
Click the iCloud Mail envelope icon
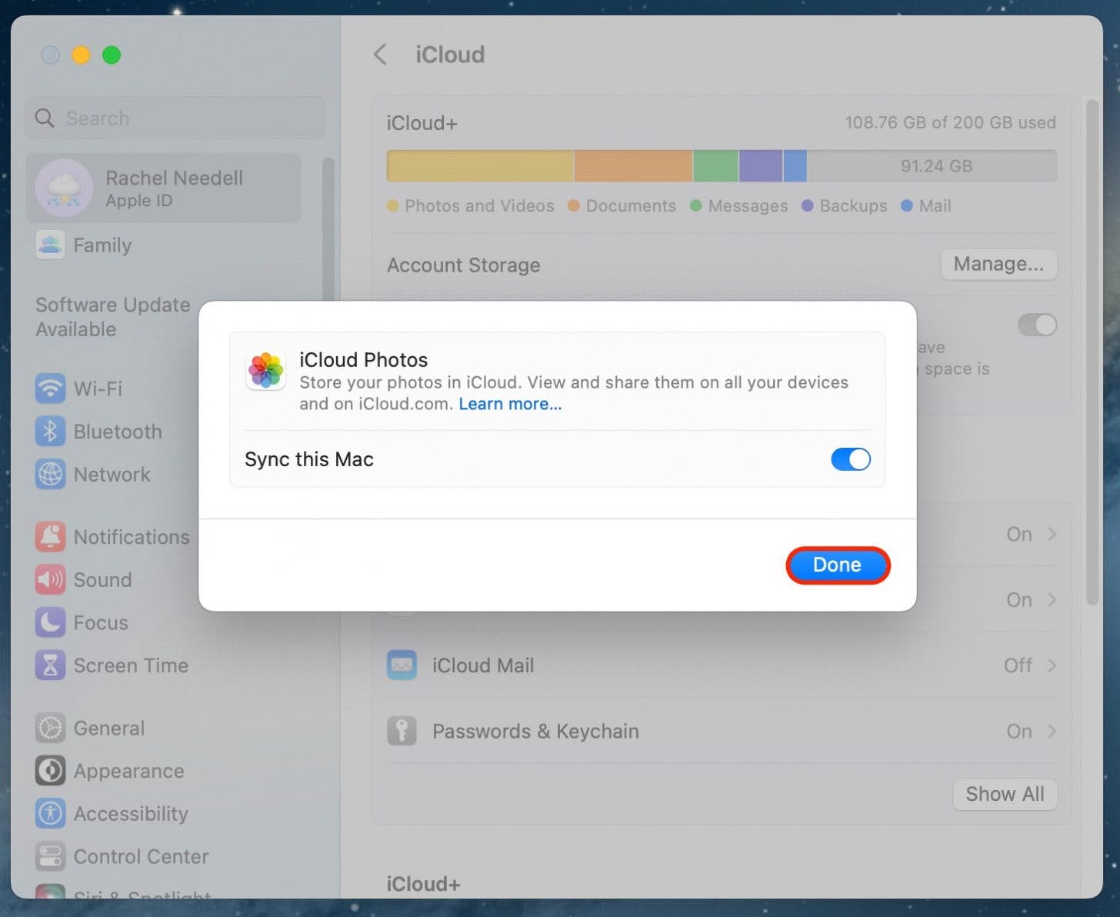[402, 665]
